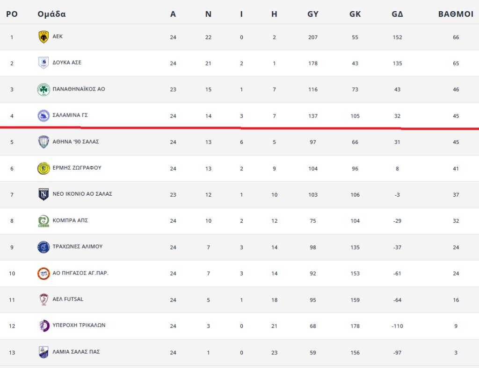Follow the ΠΑΝΑΘΗΝΑΪΚΟΣ ΑΟ team link
This screenshot has height=368, width=479.
79,89
